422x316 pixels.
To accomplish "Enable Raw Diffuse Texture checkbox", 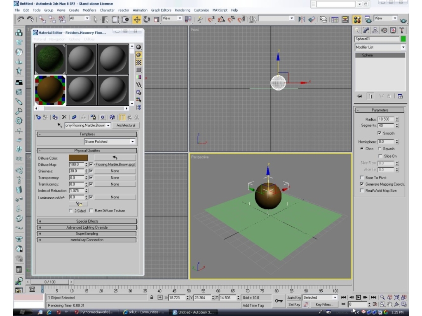I will [91, 211].
